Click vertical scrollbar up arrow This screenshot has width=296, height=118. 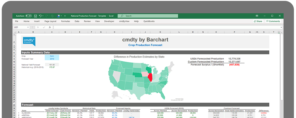pyautogui.click(x=282, y=32)
